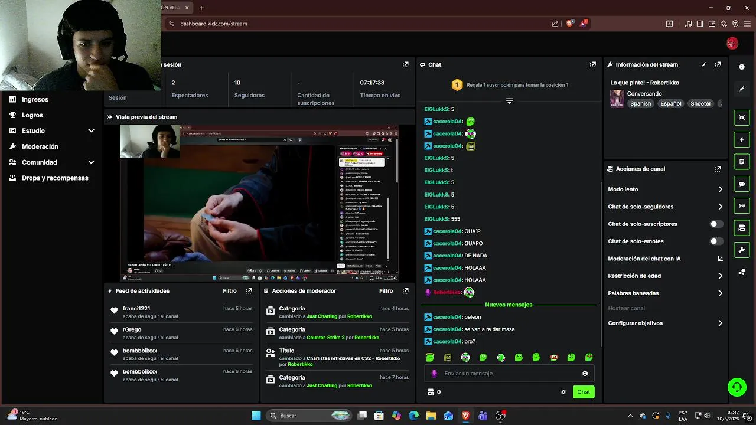Click the camera icon in the right rail
The width and height of the screenshot is (756, 425).
742,228
